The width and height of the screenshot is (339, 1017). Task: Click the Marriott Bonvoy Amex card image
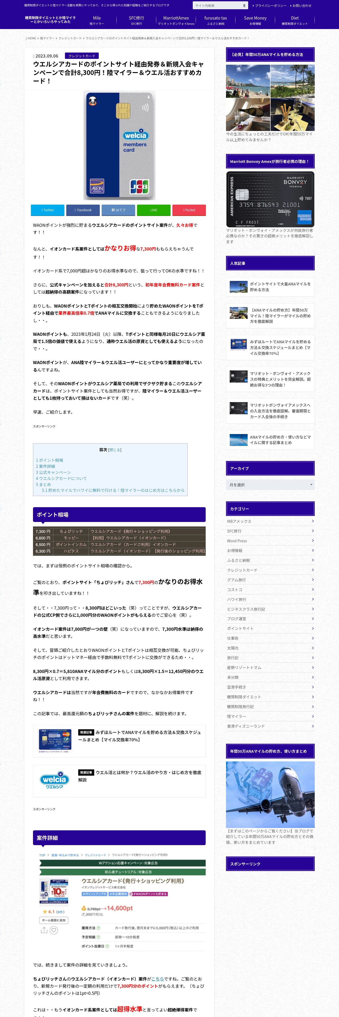click(x=270, y=199)
